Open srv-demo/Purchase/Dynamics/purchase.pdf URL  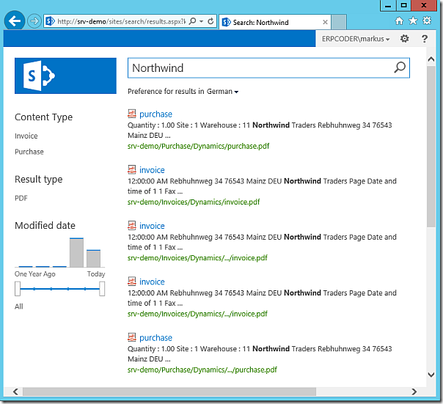[198, 147]
